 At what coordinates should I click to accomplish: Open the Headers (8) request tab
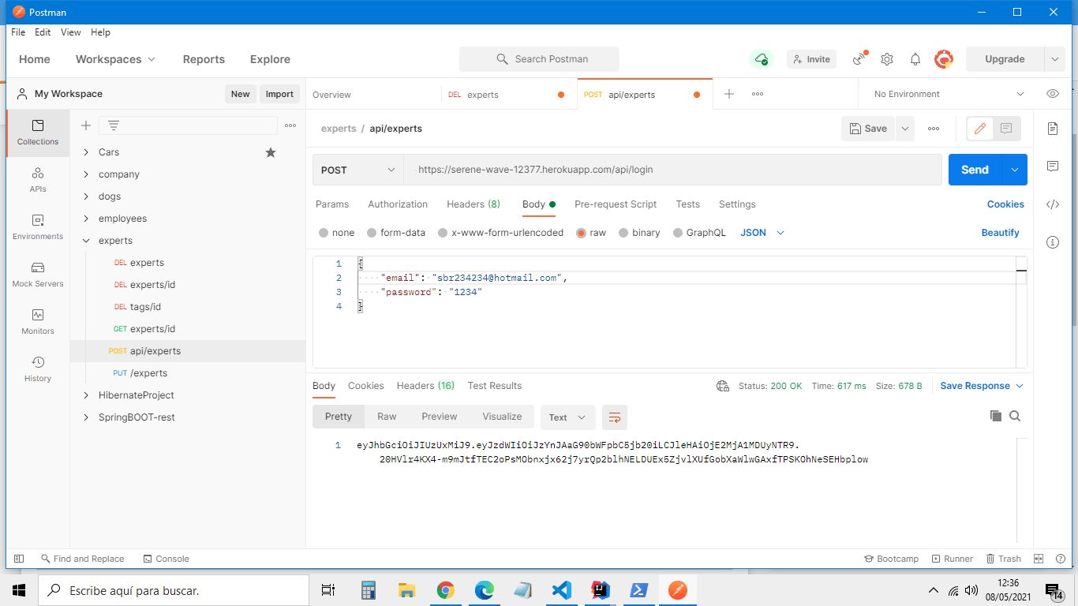coord(473,204)
